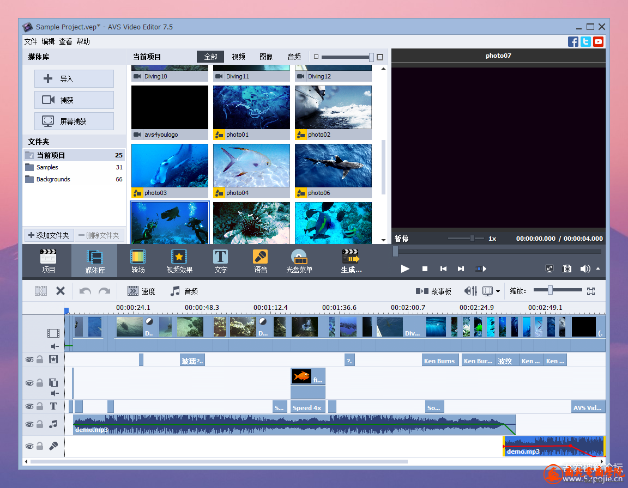The width and height of the screenshot is (628, 488).
Task: Stop the preview playback
Action: [x=425, y=269]
